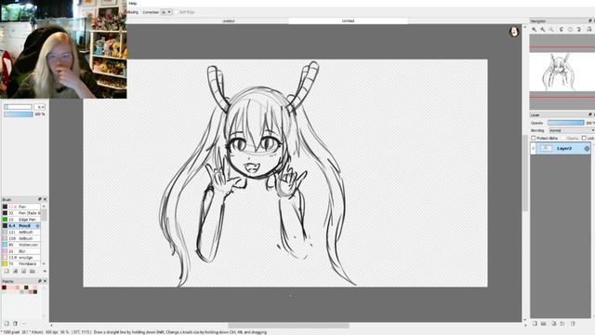595x335 pixels.
Task: Float the Layer panel
Action: (x=590, y=114)
